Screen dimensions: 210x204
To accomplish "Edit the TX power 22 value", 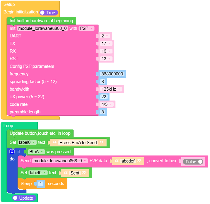I will click(x=104, y=97).
